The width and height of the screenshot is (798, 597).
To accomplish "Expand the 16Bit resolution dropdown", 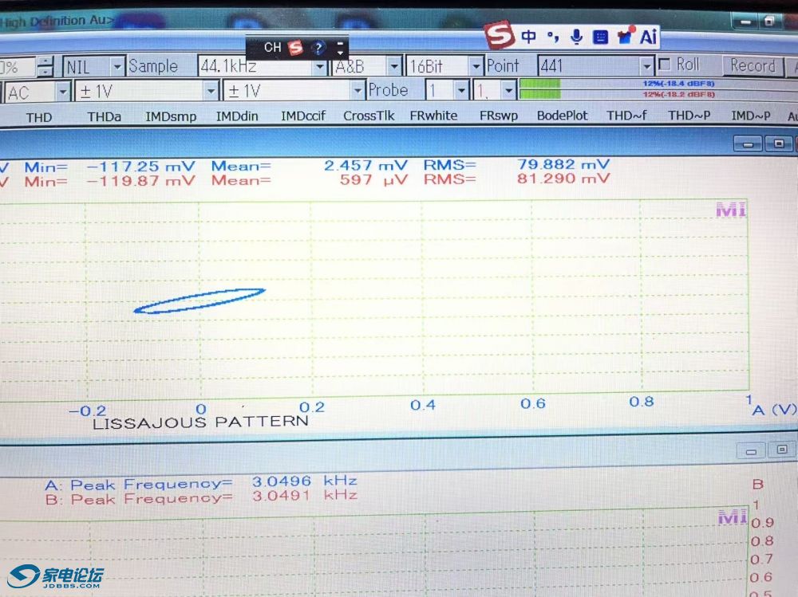I will coord(476,66).
